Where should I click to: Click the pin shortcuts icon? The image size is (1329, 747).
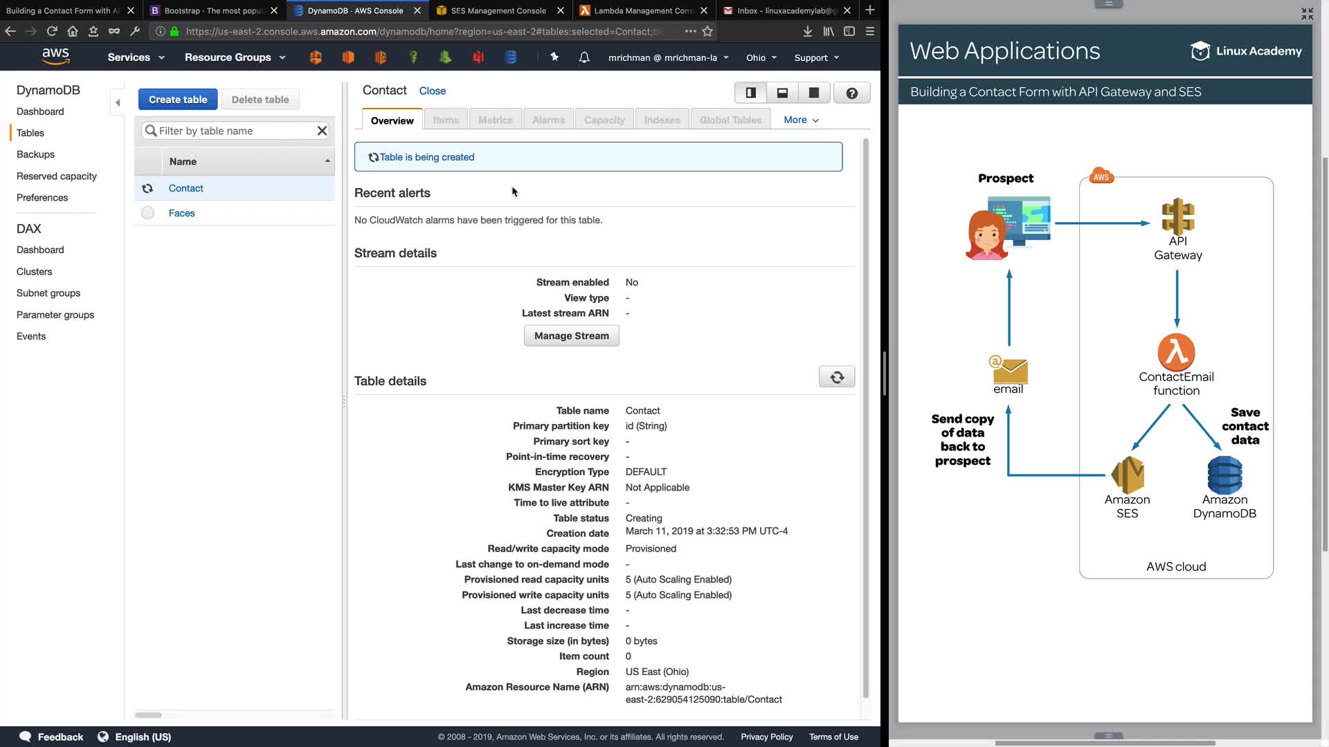[554, 57]
